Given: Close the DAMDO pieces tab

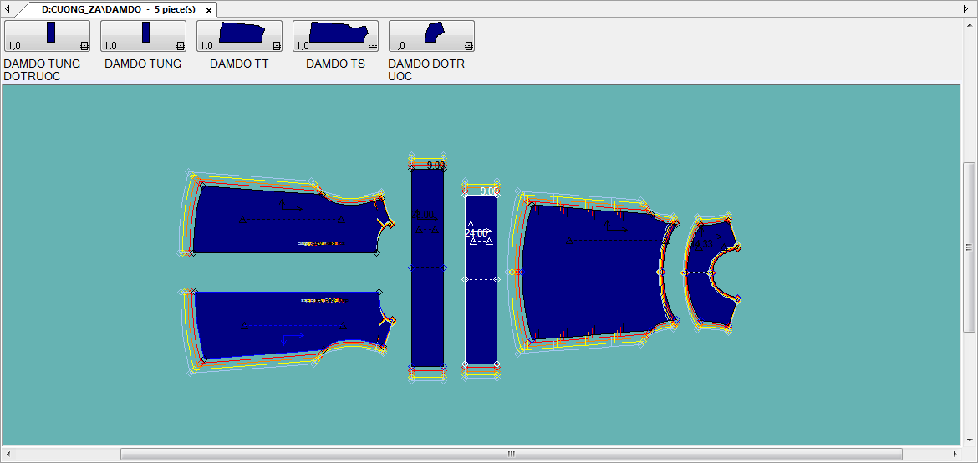Looking at the screenshot, I should coord(209,10).
